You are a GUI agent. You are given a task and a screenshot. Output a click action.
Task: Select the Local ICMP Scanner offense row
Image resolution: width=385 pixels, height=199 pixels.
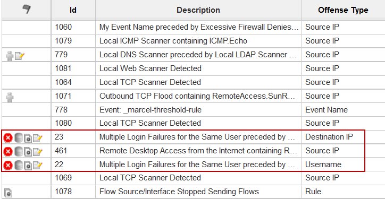pyautogui.click(x=194, y=41)
